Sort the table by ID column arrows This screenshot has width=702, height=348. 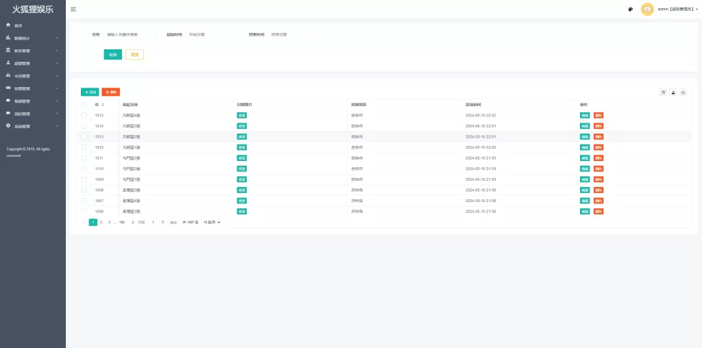[x=103, y=105]
